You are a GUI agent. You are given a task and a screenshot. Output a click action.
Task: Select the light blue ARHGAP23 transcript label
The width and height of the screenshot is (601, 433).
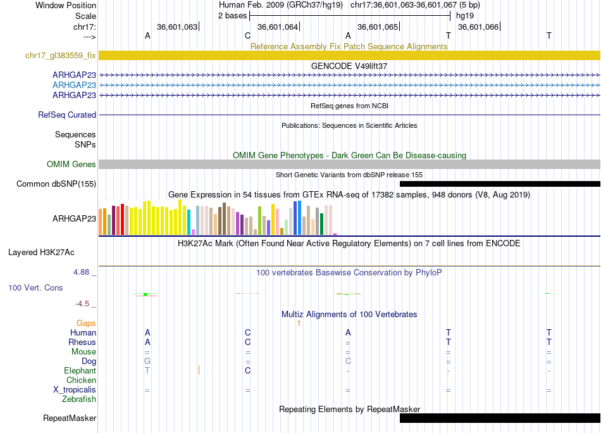[x=74, y=85]
